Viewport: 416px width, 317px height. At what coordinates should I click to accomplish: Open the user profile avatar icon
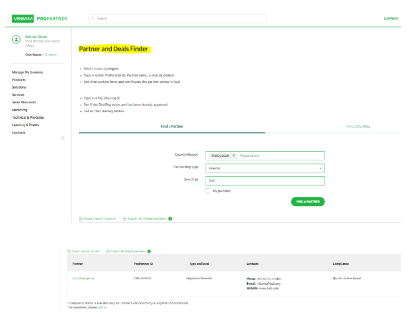[x=16, y=40]
